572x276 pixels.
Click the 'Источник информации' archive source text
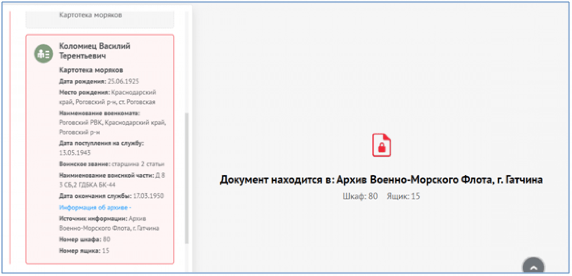tap(109, 224)
